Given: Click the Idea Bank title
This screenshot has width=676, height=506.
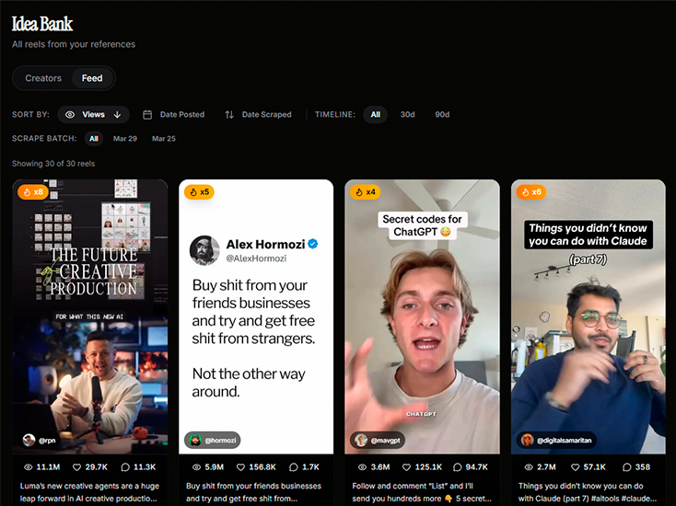Looking at the screenshot, I should (42, 24).
